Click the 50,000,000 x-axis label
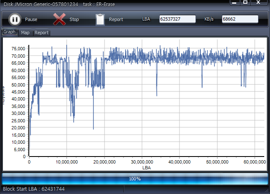This screenshot has height=194, width=270. tap(217, 162)
